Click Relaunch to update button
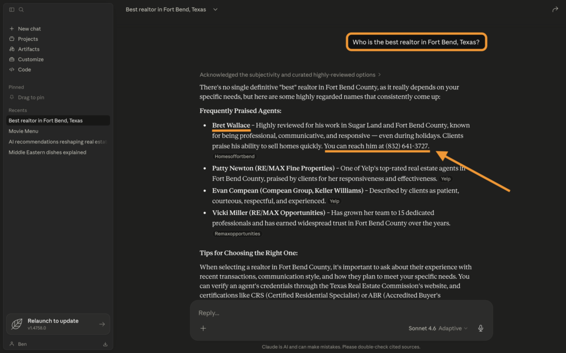Viewport: 566px width, 353px height. coord(58,324)
